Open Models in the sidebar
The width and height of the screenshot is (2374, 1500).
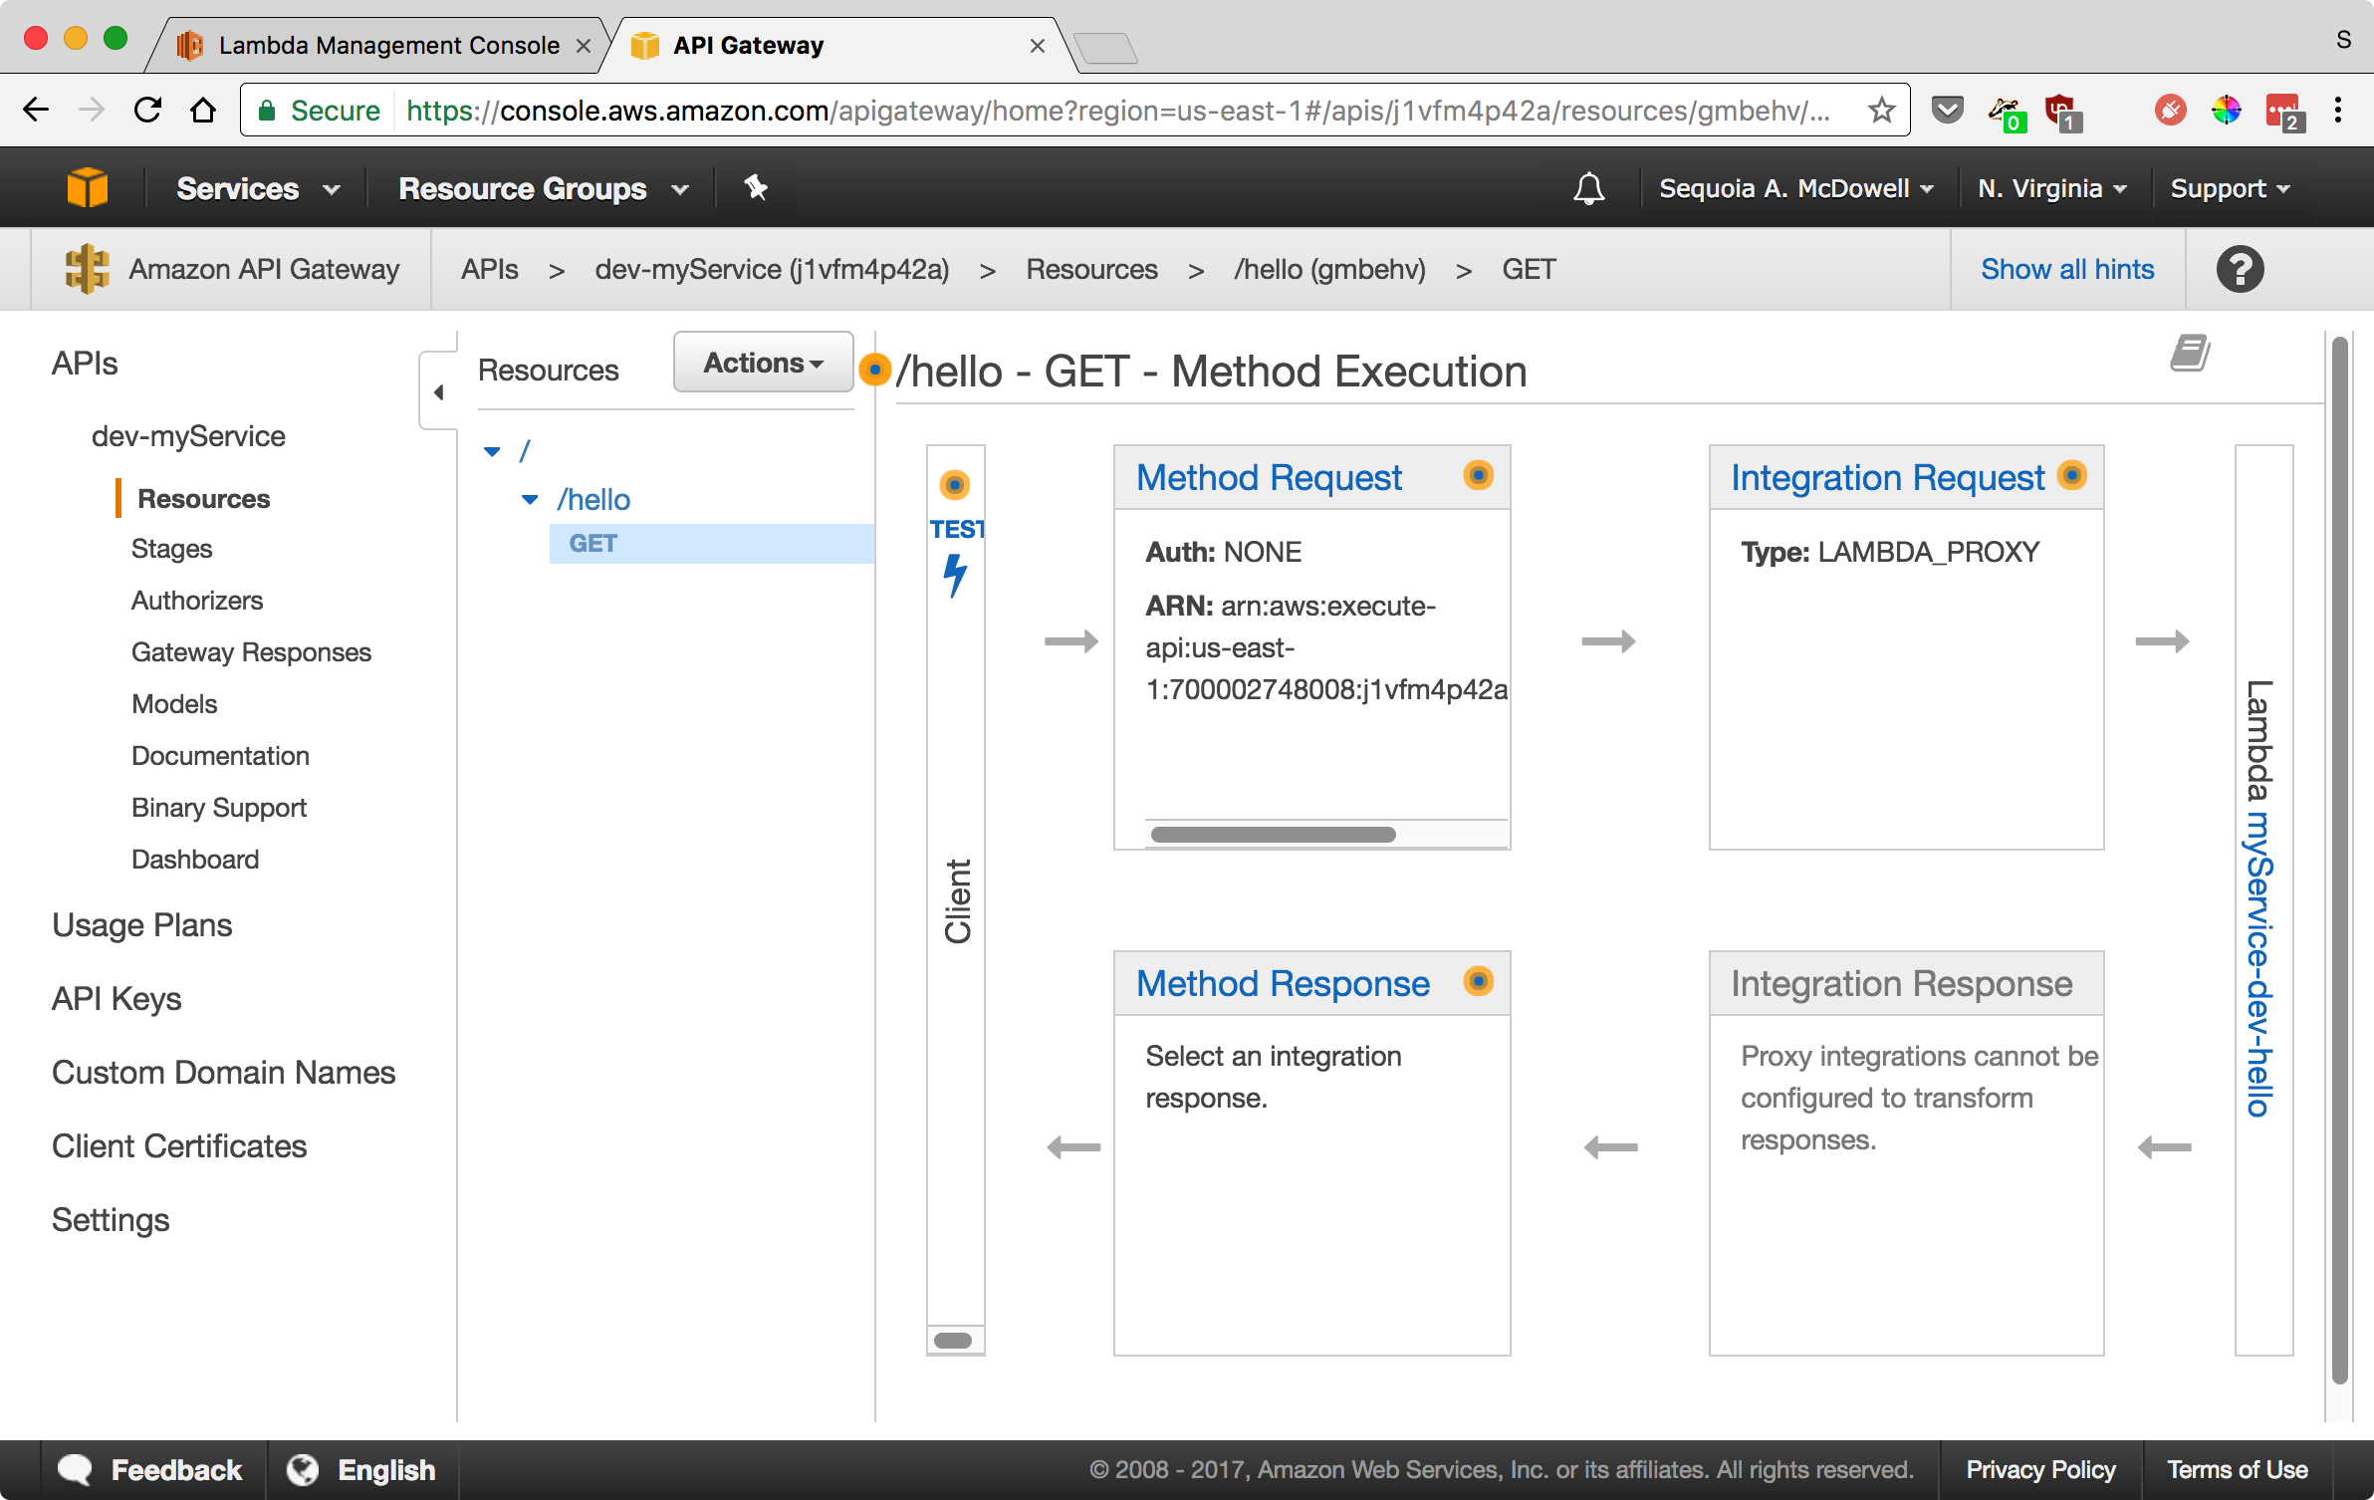pos(174,704)
